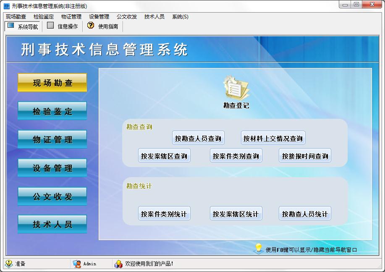Click the lightbulb tip icon
This screenshot has height=272, width=385.
click(259, 249)
